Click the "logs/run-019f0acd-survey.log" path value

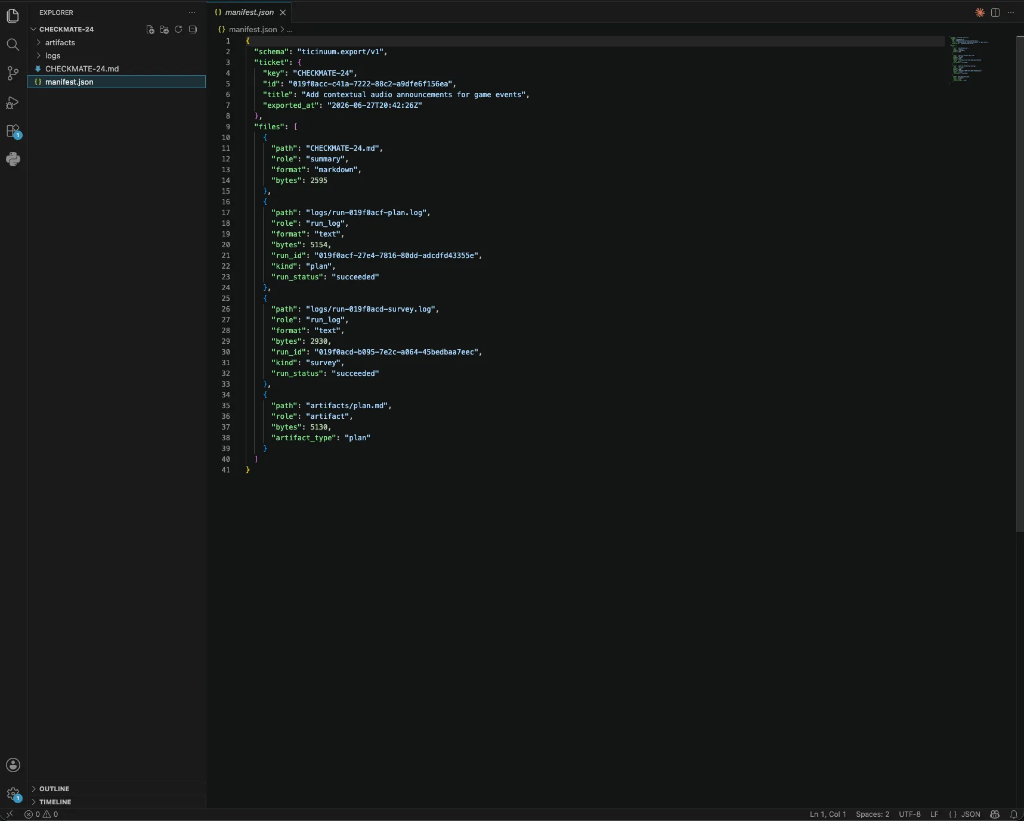(x=370, y=309)
